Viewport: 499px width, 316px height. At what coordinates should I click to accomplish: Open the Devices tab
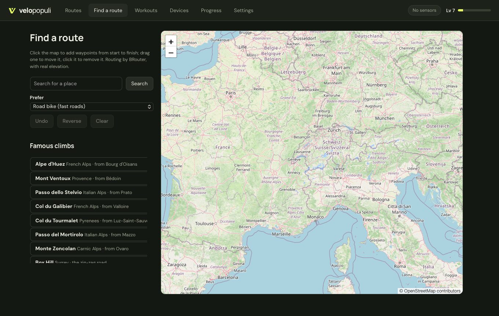(x=179, y=10)
